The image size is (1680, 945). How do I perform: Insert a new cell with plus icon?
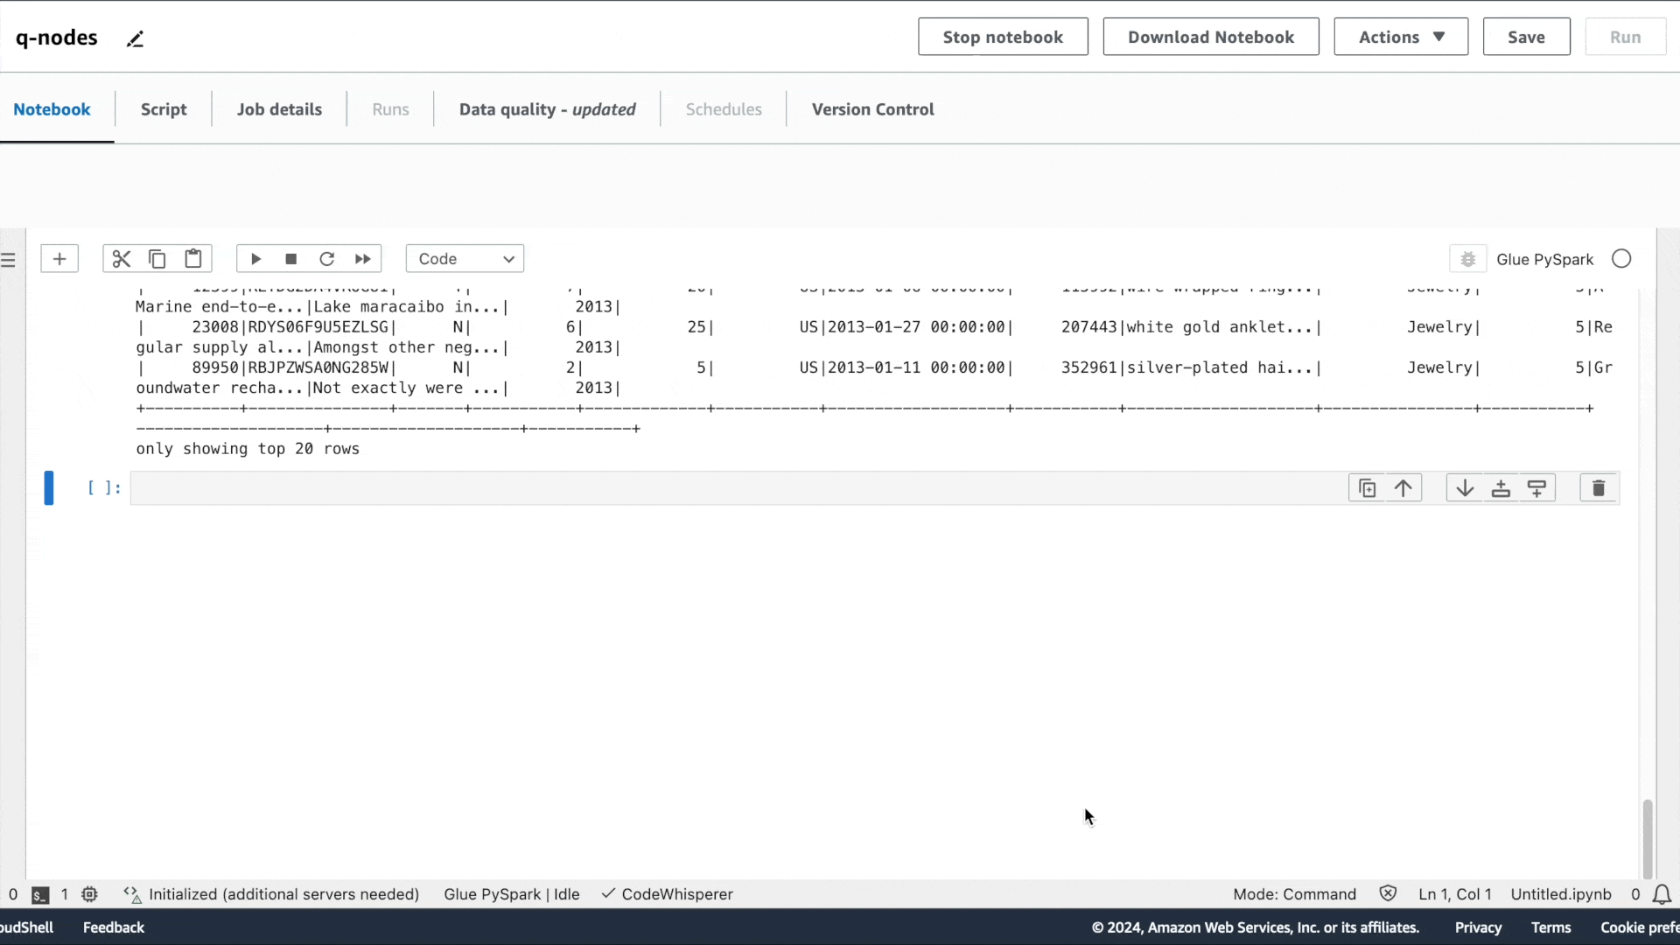click(x=59, y=259)
